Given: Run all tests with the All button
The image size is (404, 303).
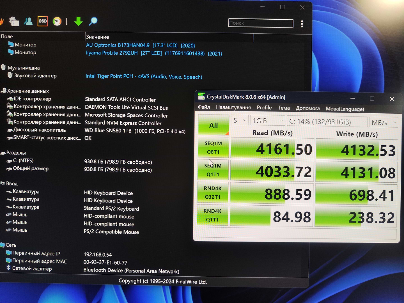Looking at the screenshot, I should pyautogui.click(x=213, y=125).
